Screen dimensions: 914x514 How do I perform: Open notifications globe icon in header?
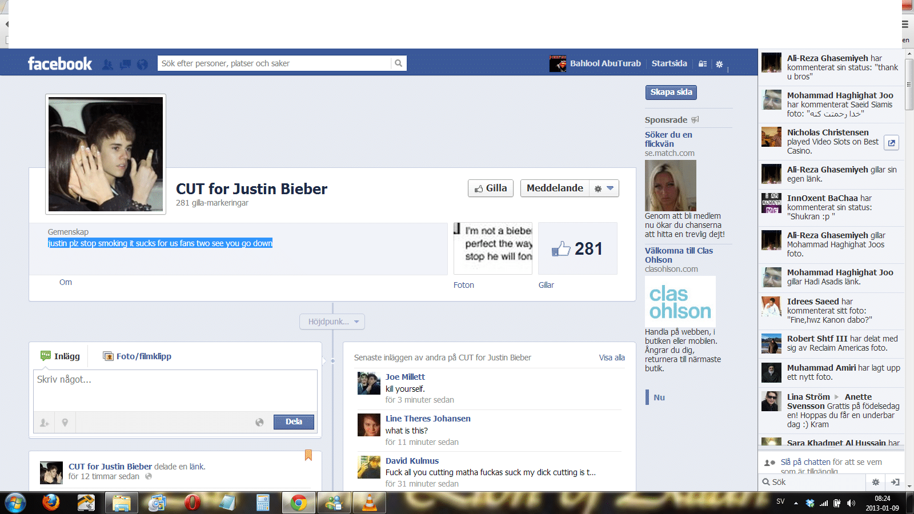[x=142, y=65]
